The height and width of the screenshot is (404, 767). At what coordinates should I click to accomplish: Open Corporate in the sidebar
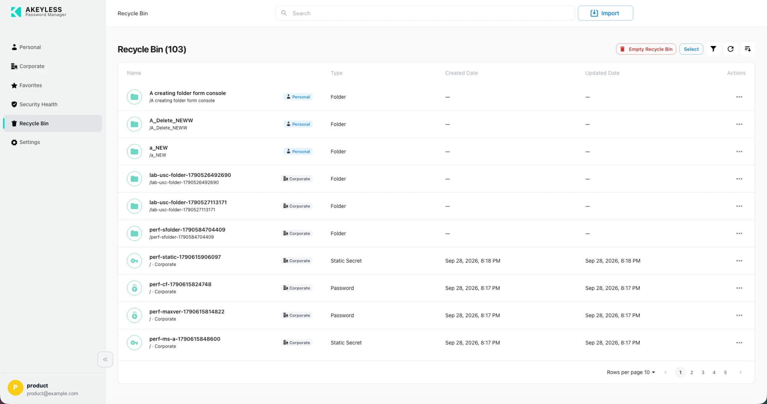tap(53, 66)
